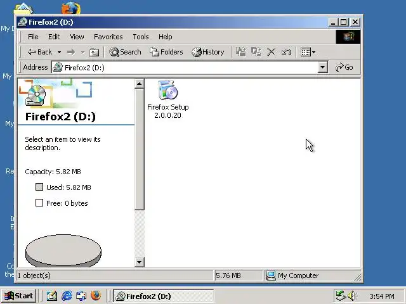Open the Back history dropdown arrow
The height and width of the screenshot is (304, 406).
point(59,52)
